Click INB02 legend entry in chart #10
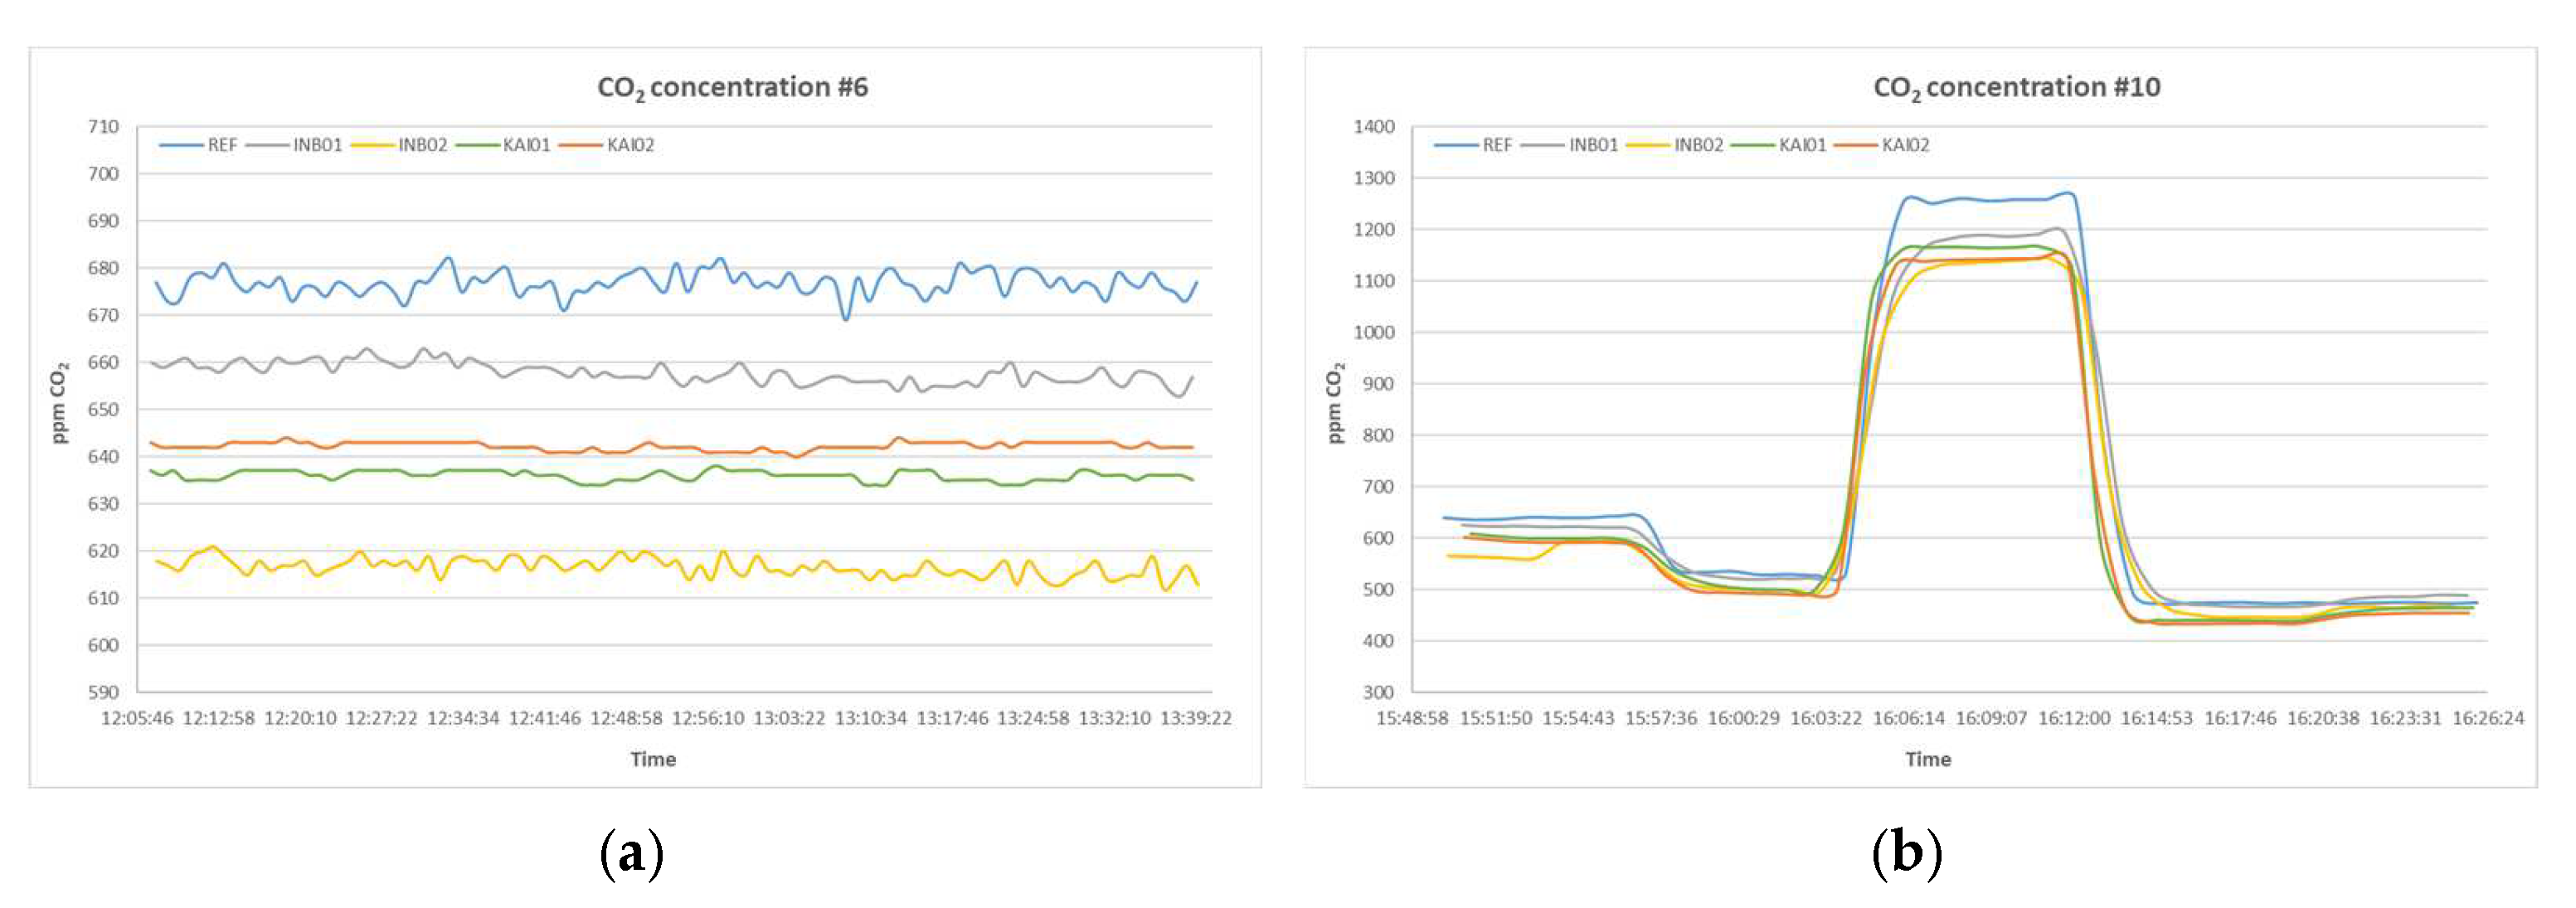This screenshot has width=2576, height=908. (1698, 145)
